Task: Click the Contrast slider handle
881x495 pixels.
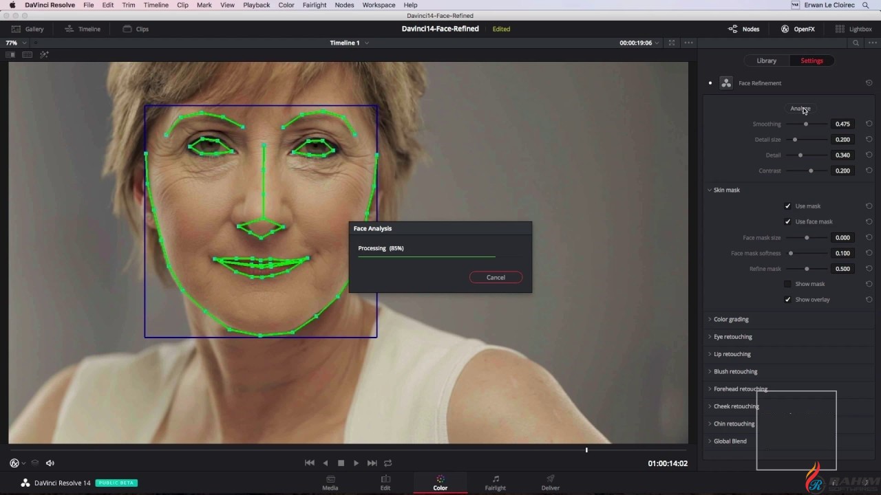Action: click(811, 170)
